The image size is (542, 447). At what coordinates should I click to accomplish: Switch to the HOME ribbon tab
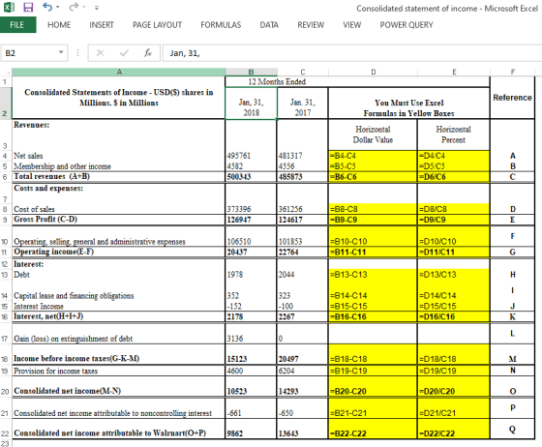click(x=59, y=25)
